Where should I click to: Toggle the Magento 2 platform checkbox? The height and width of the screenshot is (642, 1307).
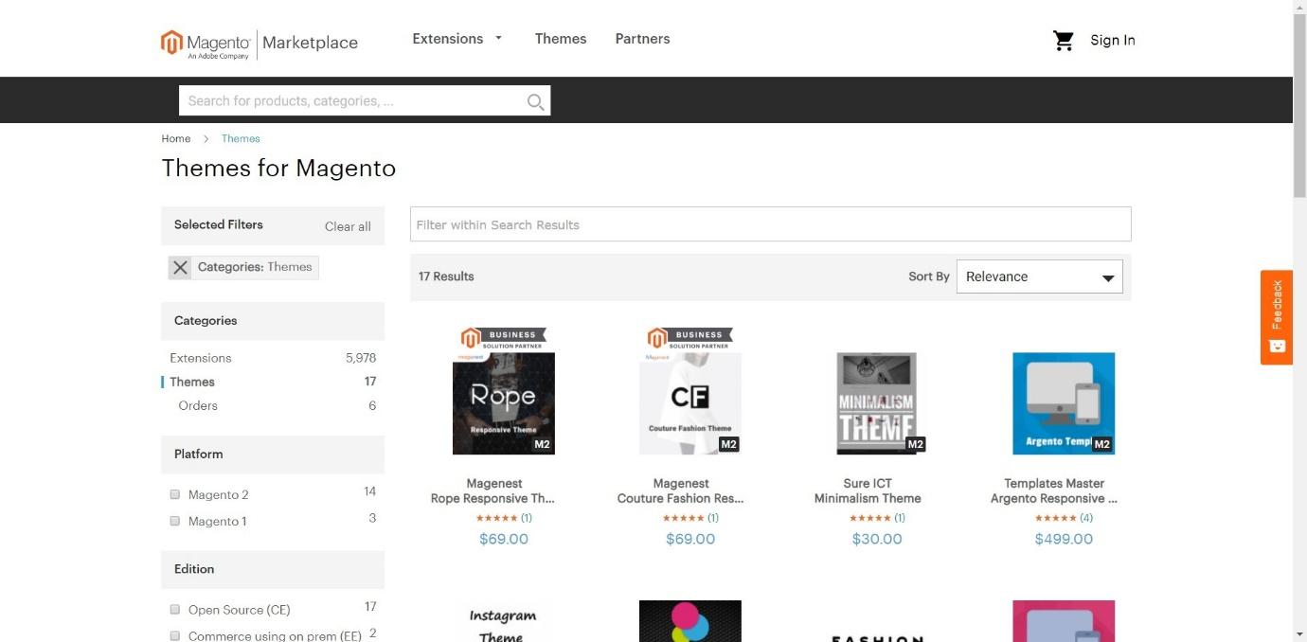coord(174,494)
